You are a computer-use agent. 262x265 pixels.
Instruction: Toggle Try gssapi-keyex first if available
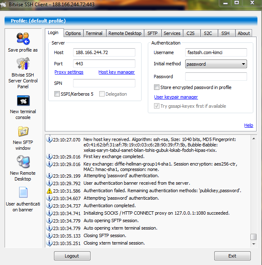(157, 106)
